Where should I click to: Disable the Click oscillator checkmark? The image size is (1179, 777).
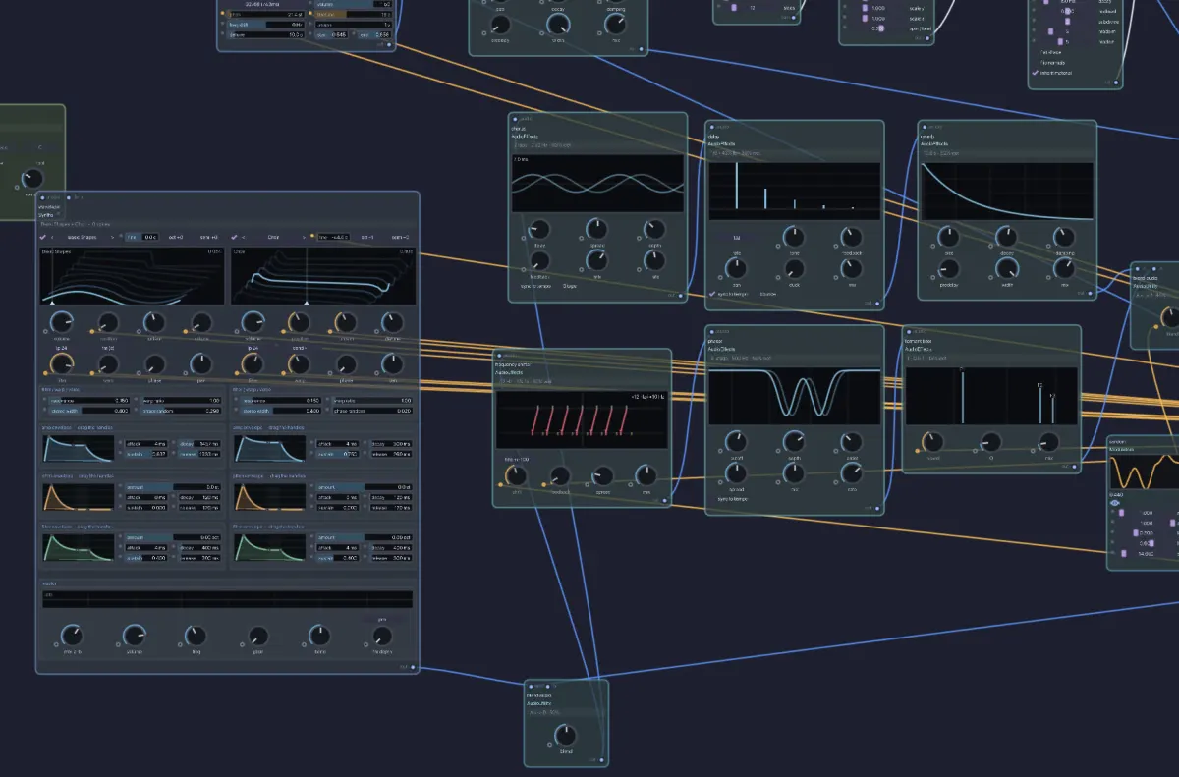[234, 237]
